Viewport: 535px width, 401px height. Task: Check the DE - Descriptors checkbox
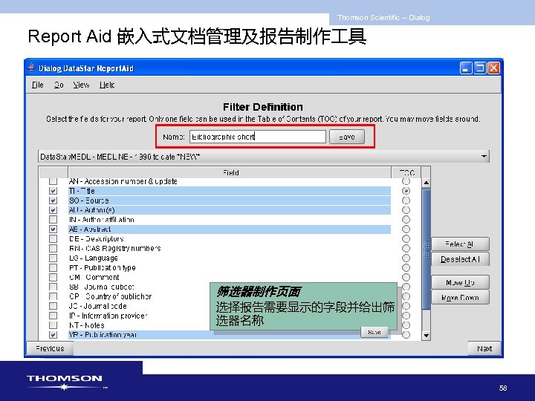coord(53,238)
